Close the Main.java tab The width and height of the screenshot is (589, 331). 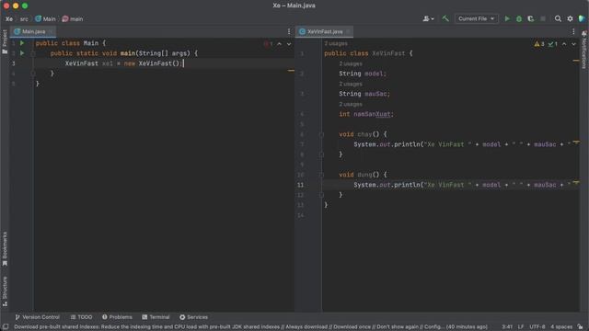tap(51, 31)
